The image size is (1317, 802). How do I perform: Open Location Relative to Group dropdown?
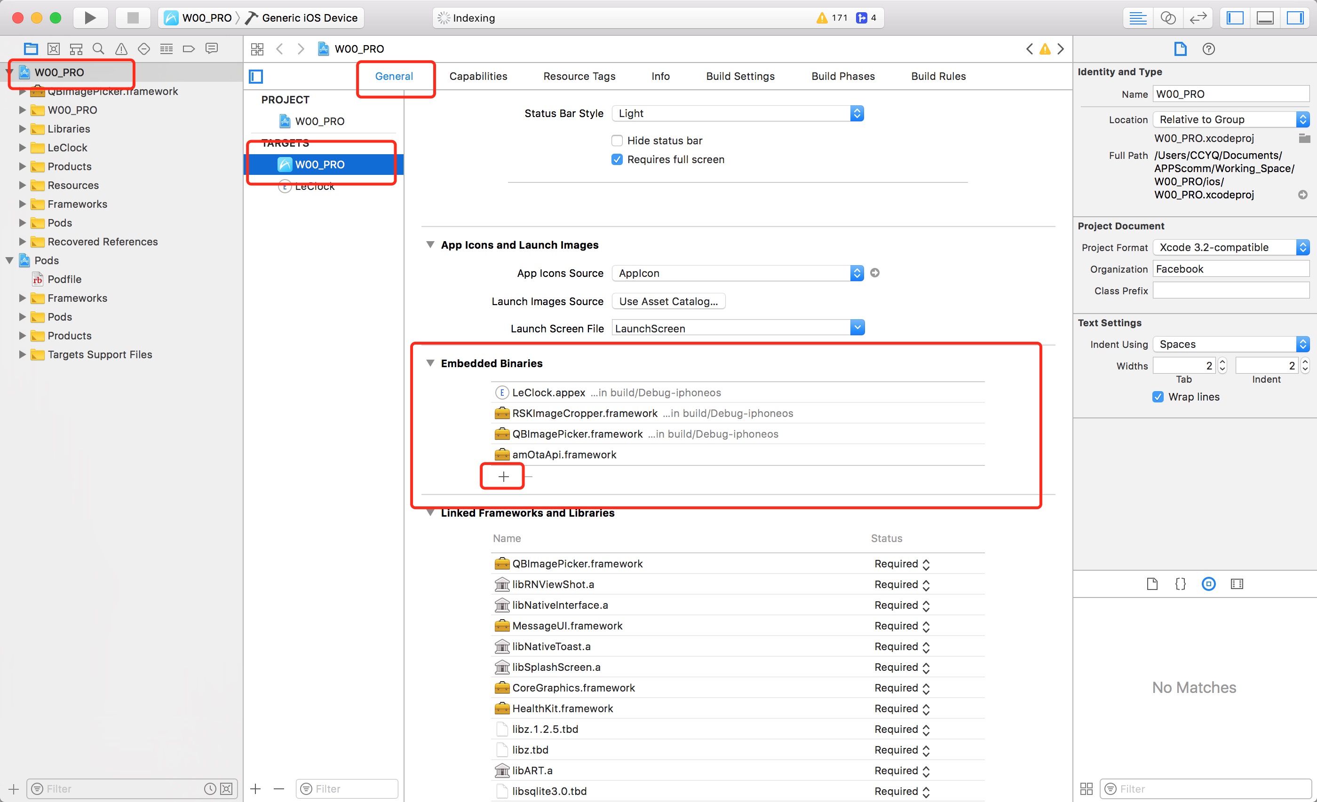click(x=1231, y=119)
